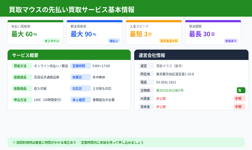Click the 資本金 row label

(x=146, y=107)
